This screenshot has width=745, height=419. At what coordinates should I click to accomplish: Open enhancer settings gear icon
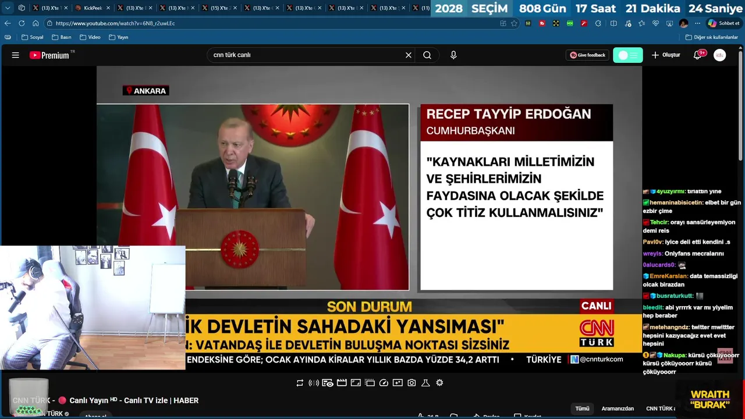tap(439, 383)
